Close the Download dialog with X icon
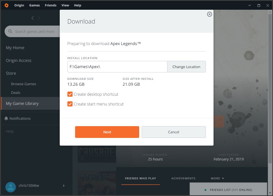 coord(209,14)
